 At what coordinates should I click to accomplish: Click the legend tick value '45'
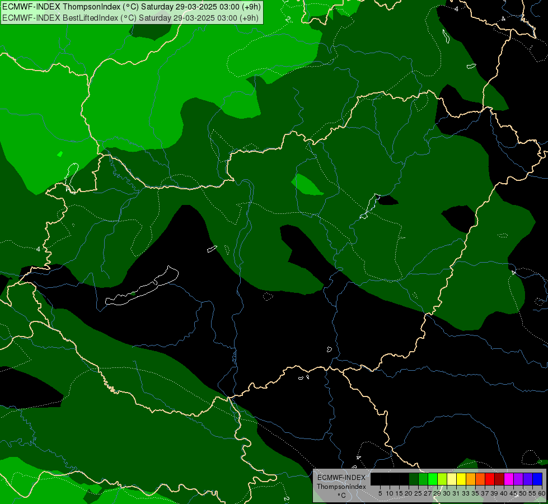point(513,493)
